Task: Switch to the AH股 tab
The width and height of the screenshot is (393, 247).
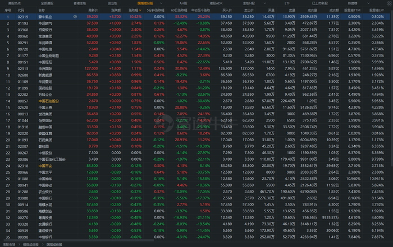Action: (x=183, y=3)
